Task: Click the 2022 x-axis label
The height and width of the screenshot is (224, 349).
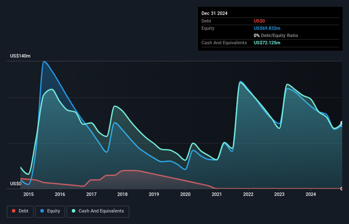Action: (x=248, y=194)
